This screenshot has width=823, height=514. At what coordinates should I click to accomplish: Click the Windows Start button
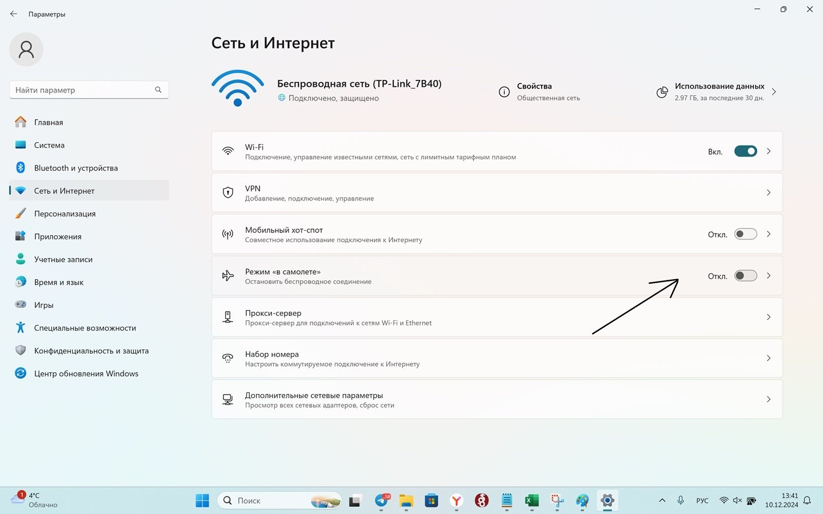[202, 501]
